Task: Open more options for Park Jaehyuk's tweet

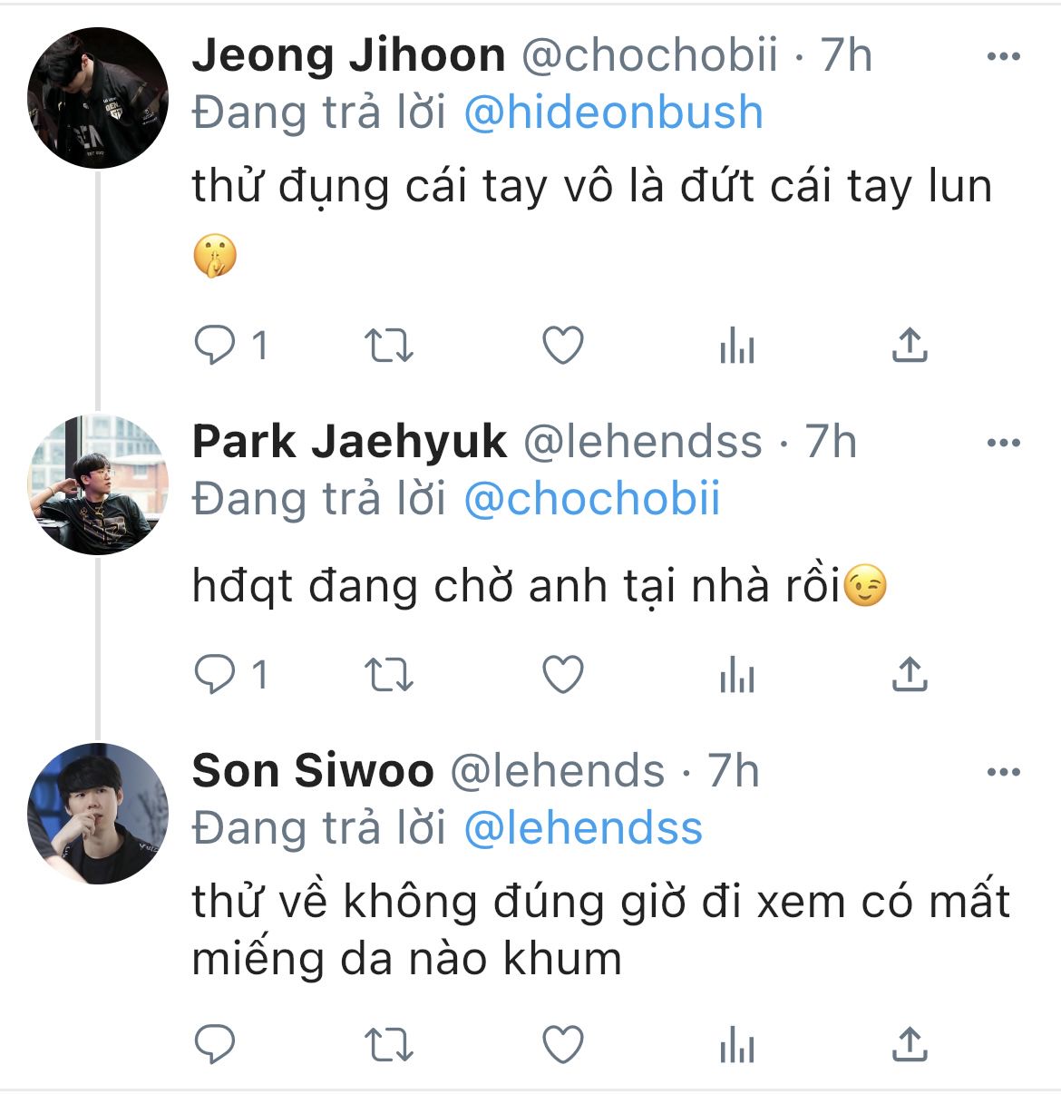Action: (x=1003, y=443)
